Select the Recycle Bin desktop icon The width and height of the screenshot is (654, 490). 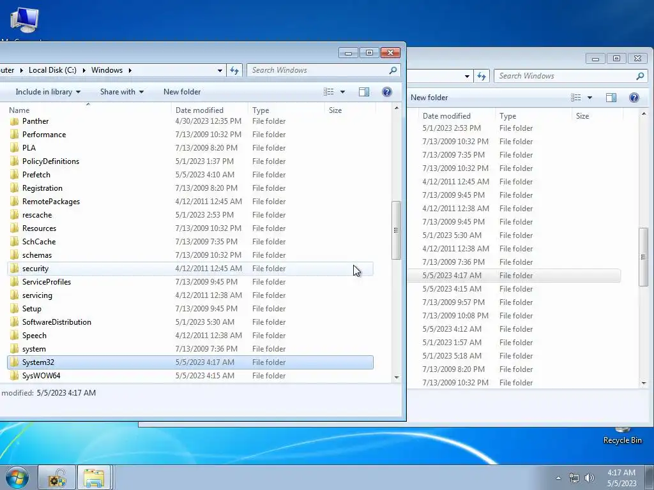click(622, 435)
